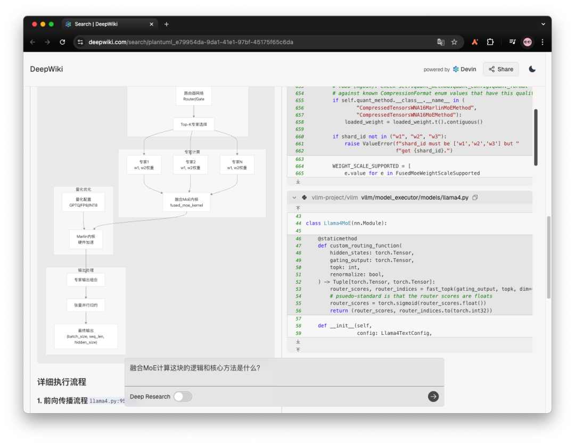Click the Router/Gate node in the diagram
The width and height of the screenshot is (575, 444).
coord(194,96)
